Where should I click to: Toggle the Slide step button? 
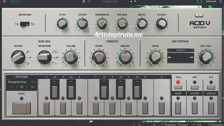click(x=178, y=108)
